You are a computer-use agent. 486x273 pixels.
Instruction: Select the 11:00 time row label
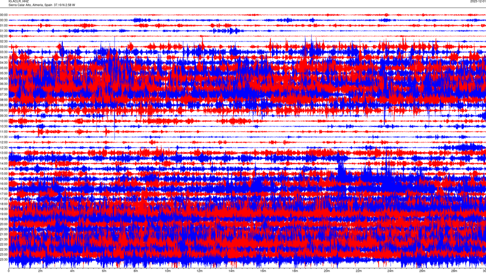[4, 131]
